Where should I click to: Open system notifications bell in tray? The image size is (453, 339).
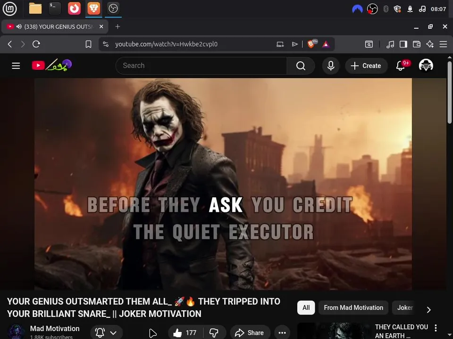410,9
